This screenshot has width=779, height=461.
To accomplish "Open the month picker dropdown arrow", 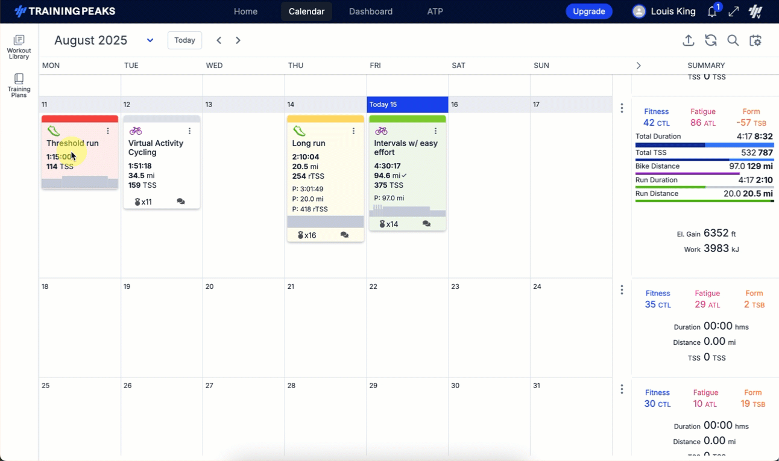I will coord(150,40).
